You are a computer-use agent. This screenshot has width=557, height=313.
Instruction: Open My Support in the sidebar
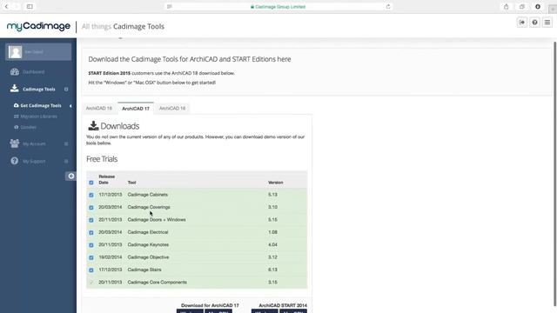(34, 161)
